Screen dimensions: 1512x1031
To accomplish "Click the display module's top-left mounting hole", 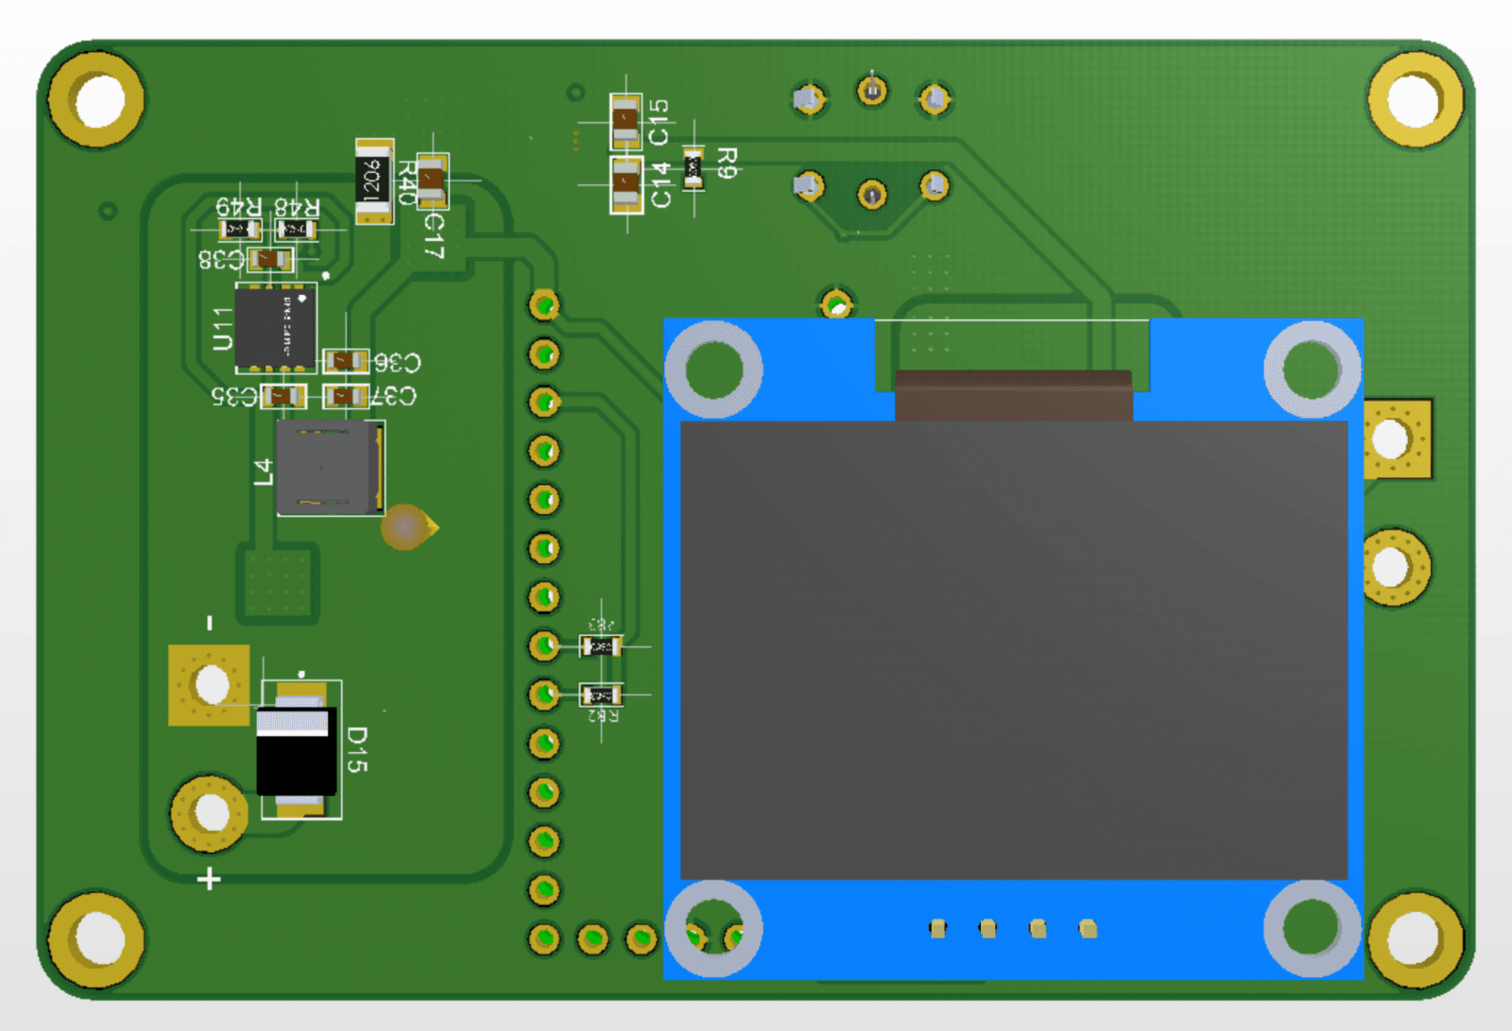I will (713, 369).
